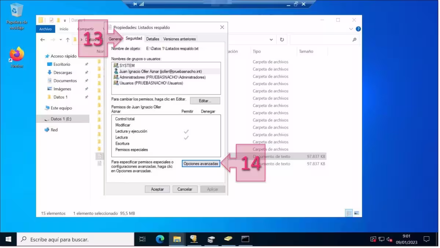Open Task View on the taskbar

coord(142,239)
